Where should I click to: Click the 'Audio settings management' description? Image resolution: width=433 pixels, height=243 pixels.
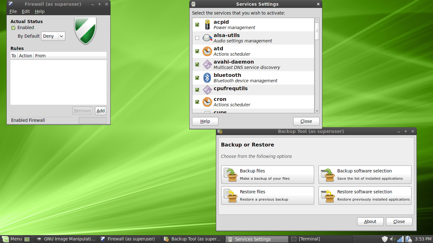pos(243,41)
